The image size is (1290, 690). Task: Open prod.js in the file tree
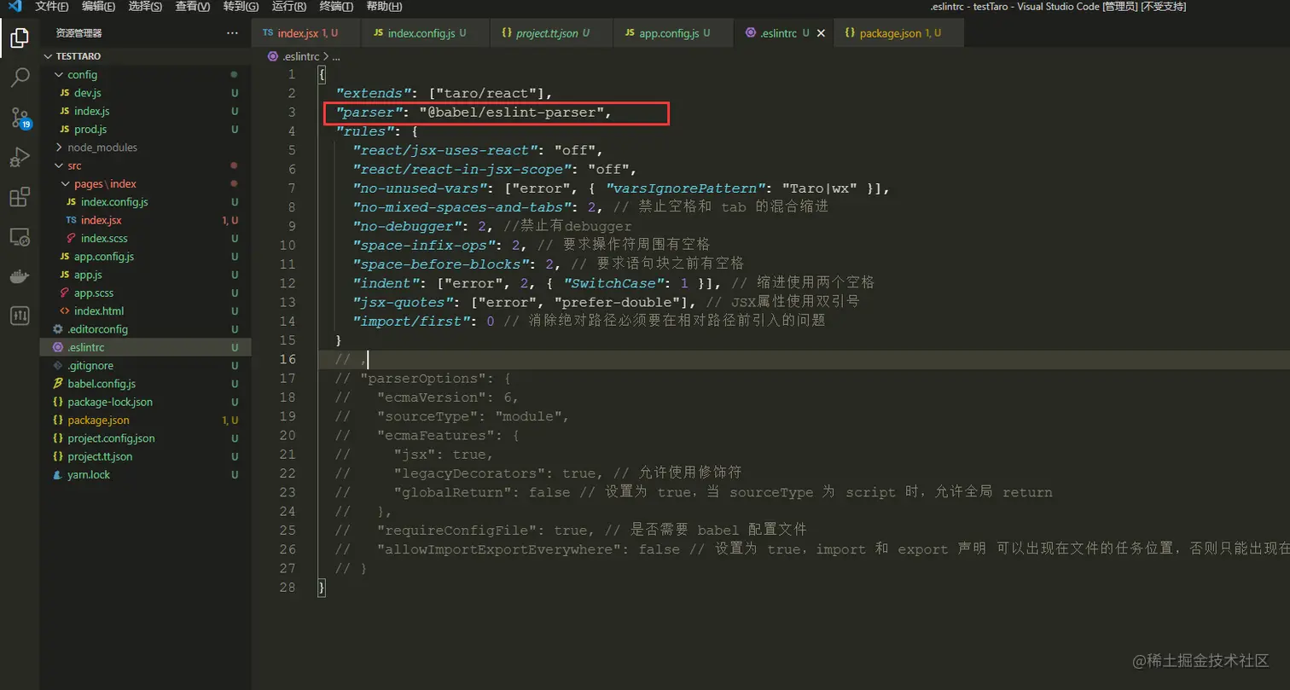click(x=145, y=130)
